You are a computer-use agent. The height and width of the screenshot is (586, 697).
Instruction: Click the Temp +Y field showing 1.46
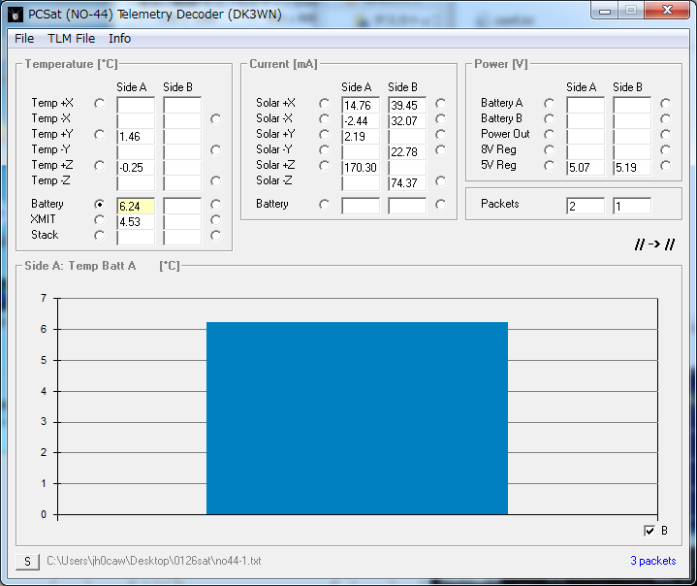136,136
